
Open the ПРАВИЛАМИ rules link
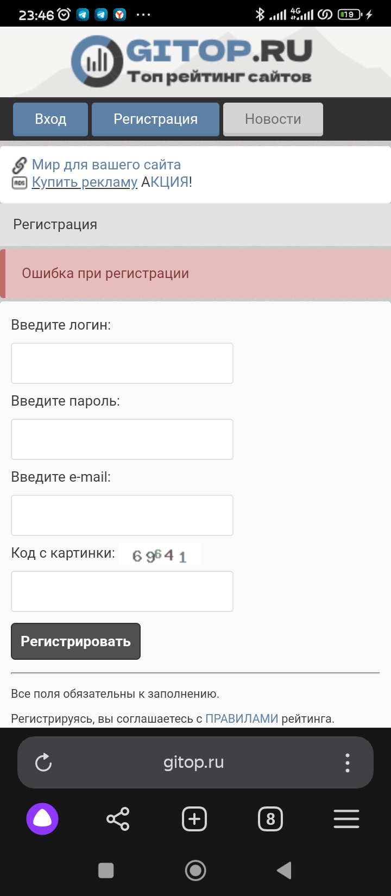242,718
